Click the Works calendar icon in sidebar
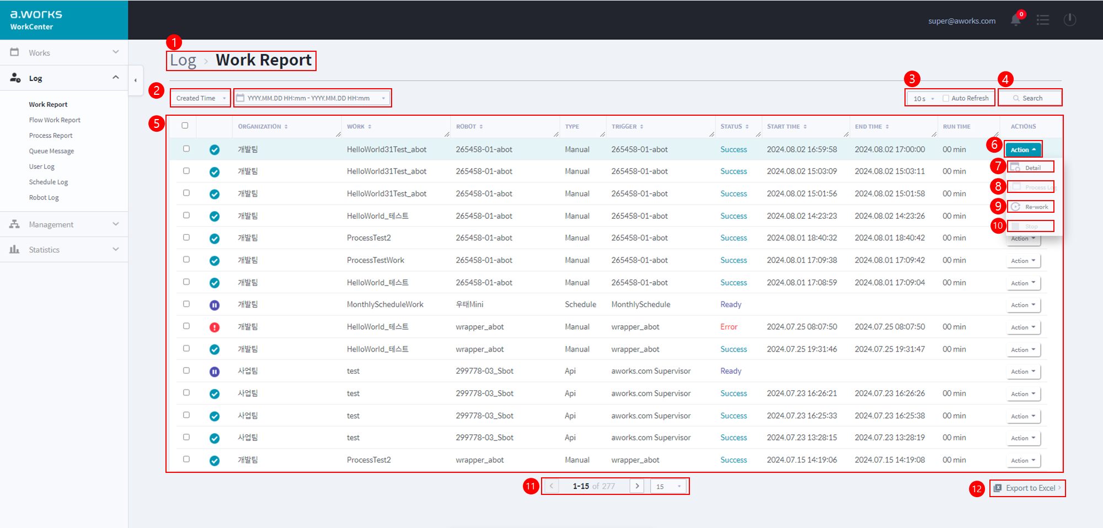1103x528 pixels. (15, 52)
